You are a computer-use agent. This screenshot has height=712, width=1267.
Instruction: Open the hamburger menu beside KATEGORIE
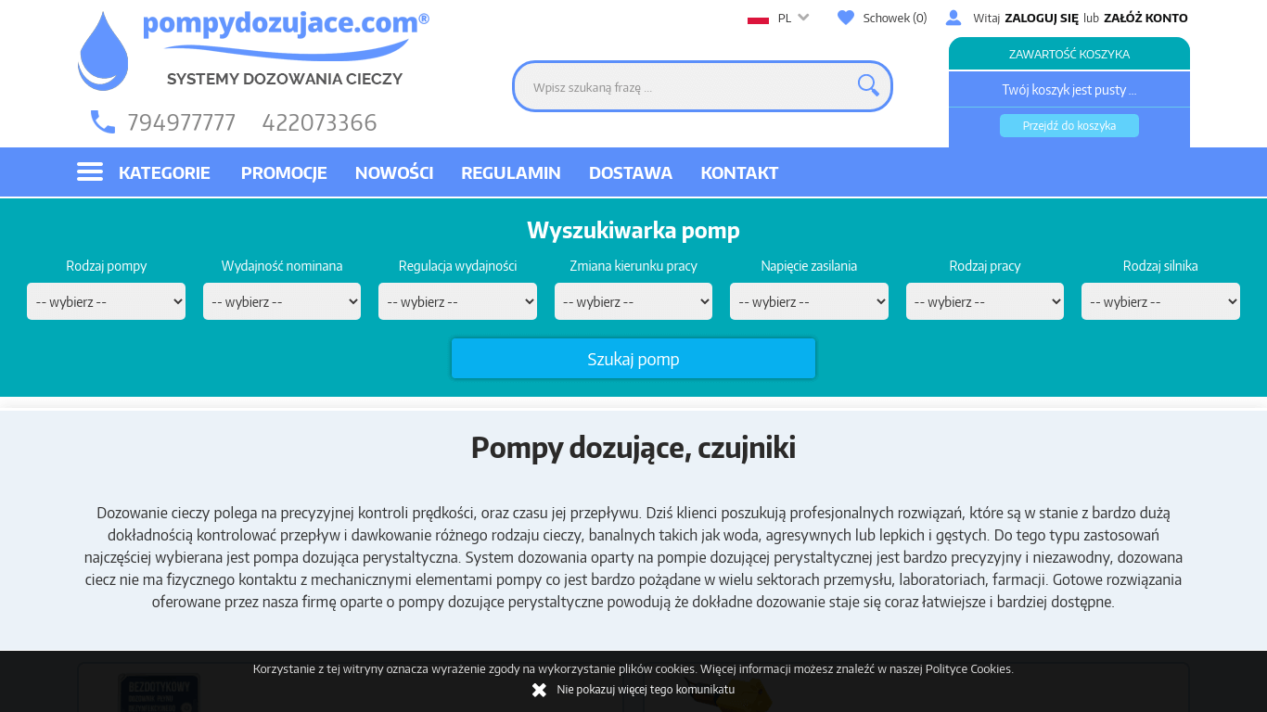click(x=89, y=172)
